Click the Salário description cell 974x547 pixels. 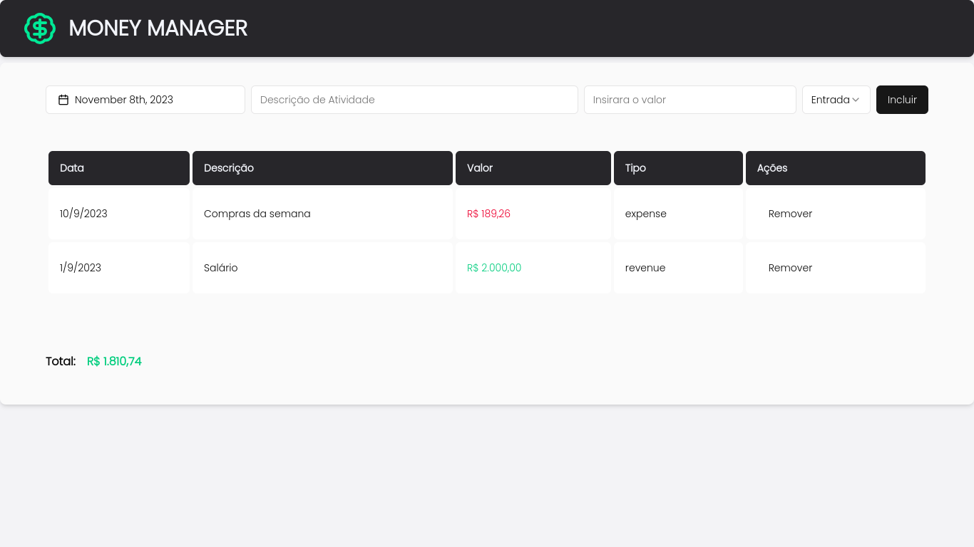(322, 268)
